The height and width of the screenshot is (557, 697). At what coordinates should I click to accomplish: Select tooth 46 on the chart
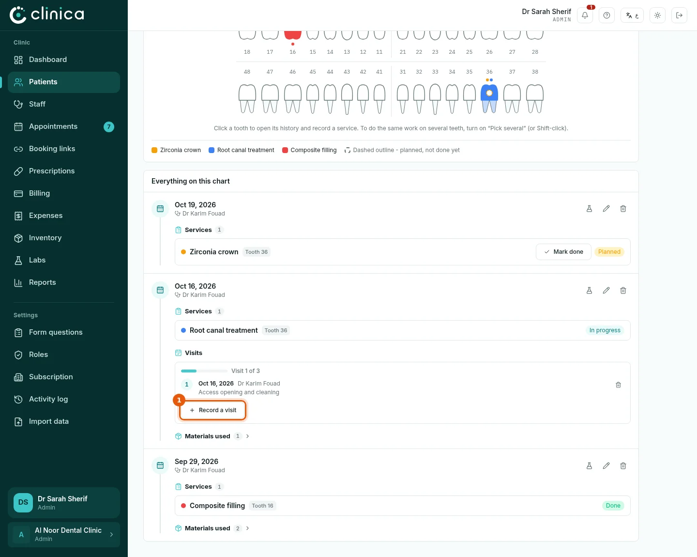pyautogui.click(x=293, y=99)
